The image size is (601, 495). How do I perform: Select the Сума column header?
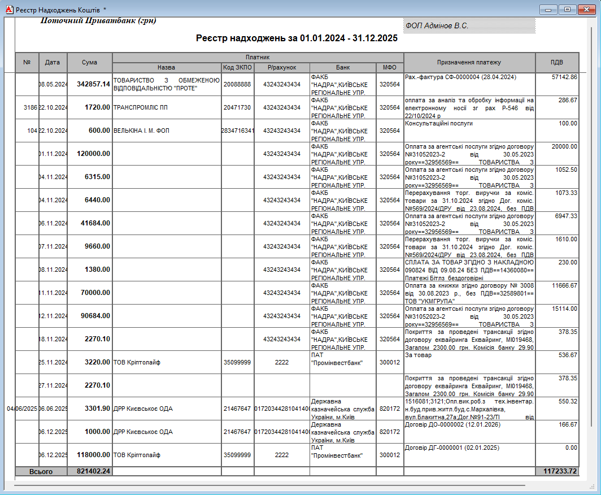point(89,62)
